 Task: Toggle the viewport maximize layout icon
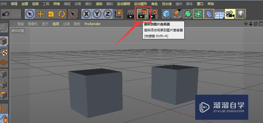260,24
